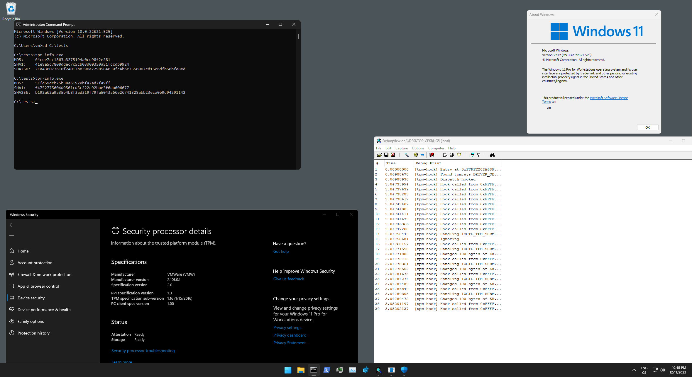This screenshot has height=377, width=692.
Task: Toggle the Capture Kernel gear icon
Action: [x=416, y=155]
